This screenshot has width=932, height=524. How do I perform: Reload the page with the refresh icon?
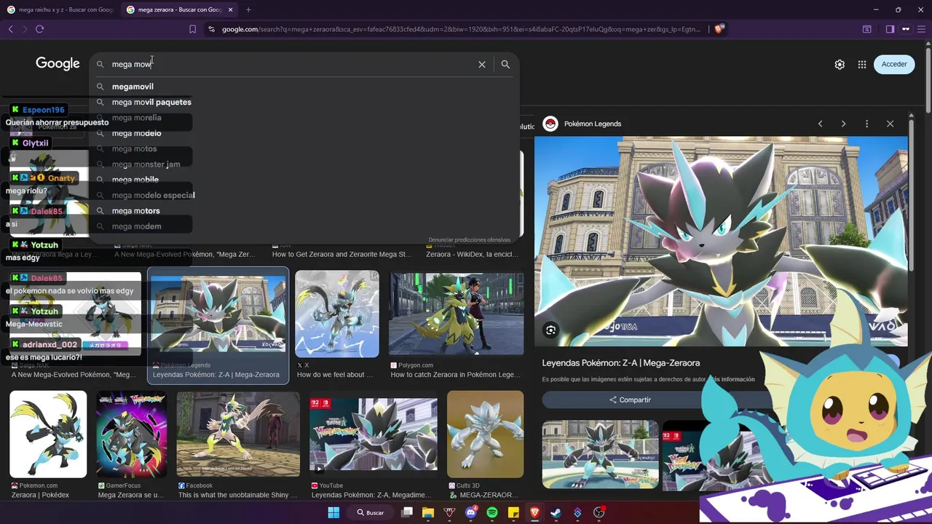pos(39,29)
